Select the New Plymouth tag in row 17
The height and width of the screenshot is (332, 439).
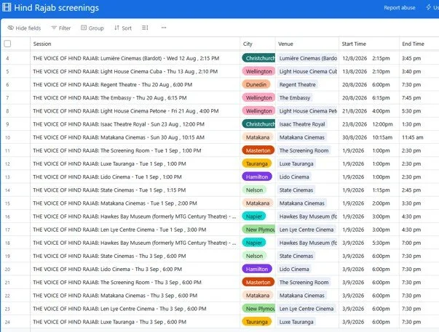[x=258, y=230]
